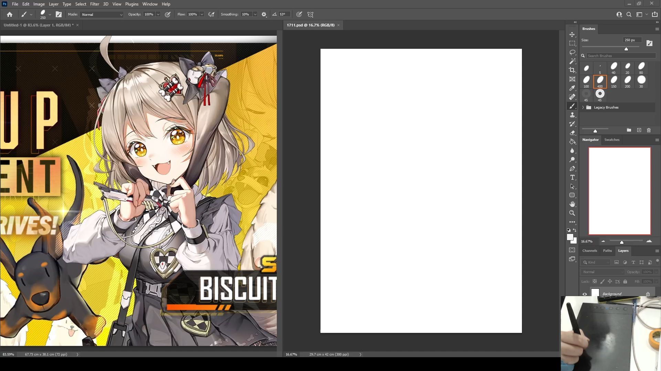Open the Brushes panel flyout menu
This screenshot has height=371, width=661.
coord(657,29)
